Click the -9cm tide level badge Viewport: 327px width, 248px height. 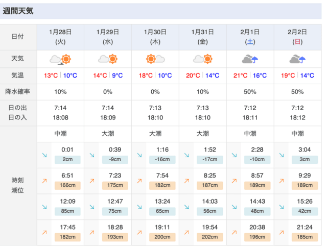click(x=115, y=160)
